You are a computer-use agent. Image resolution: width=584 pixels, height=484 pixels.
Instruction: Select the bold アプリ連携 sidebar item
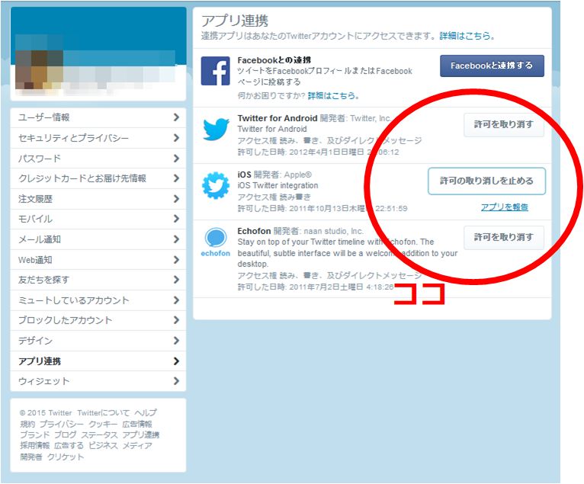point(98,361)
